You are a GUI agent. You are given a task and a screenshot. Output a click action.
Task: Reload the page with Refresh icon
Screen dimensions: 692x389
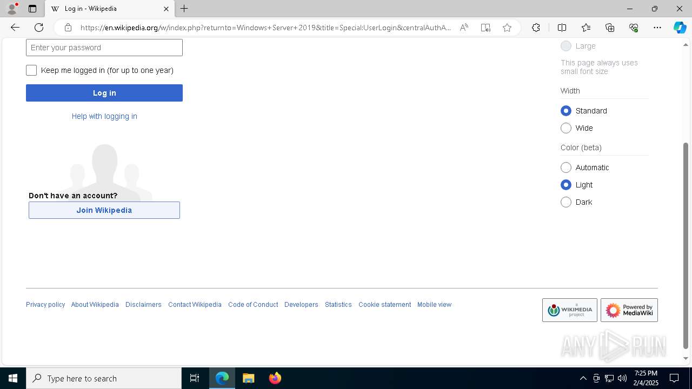coord(39,28)
